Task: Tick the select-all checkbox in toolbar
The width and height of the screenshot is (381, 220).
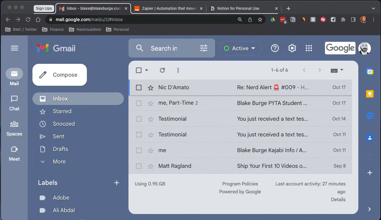Action: [139, 70]
